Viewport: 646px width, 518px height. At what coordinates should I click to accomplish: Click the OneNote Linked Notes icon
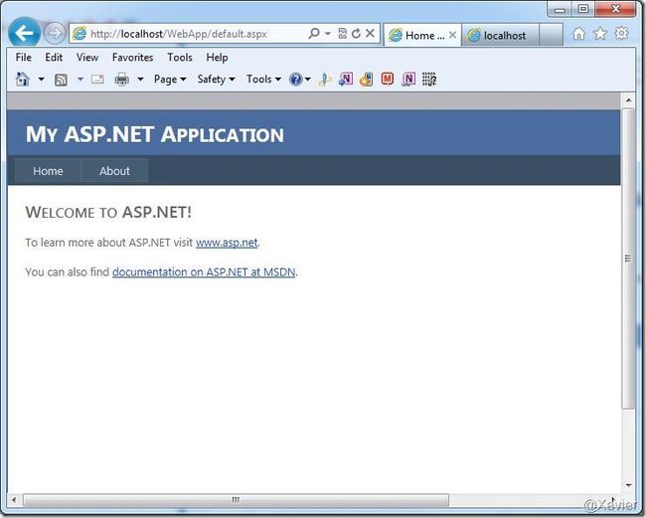coord(408,79)
